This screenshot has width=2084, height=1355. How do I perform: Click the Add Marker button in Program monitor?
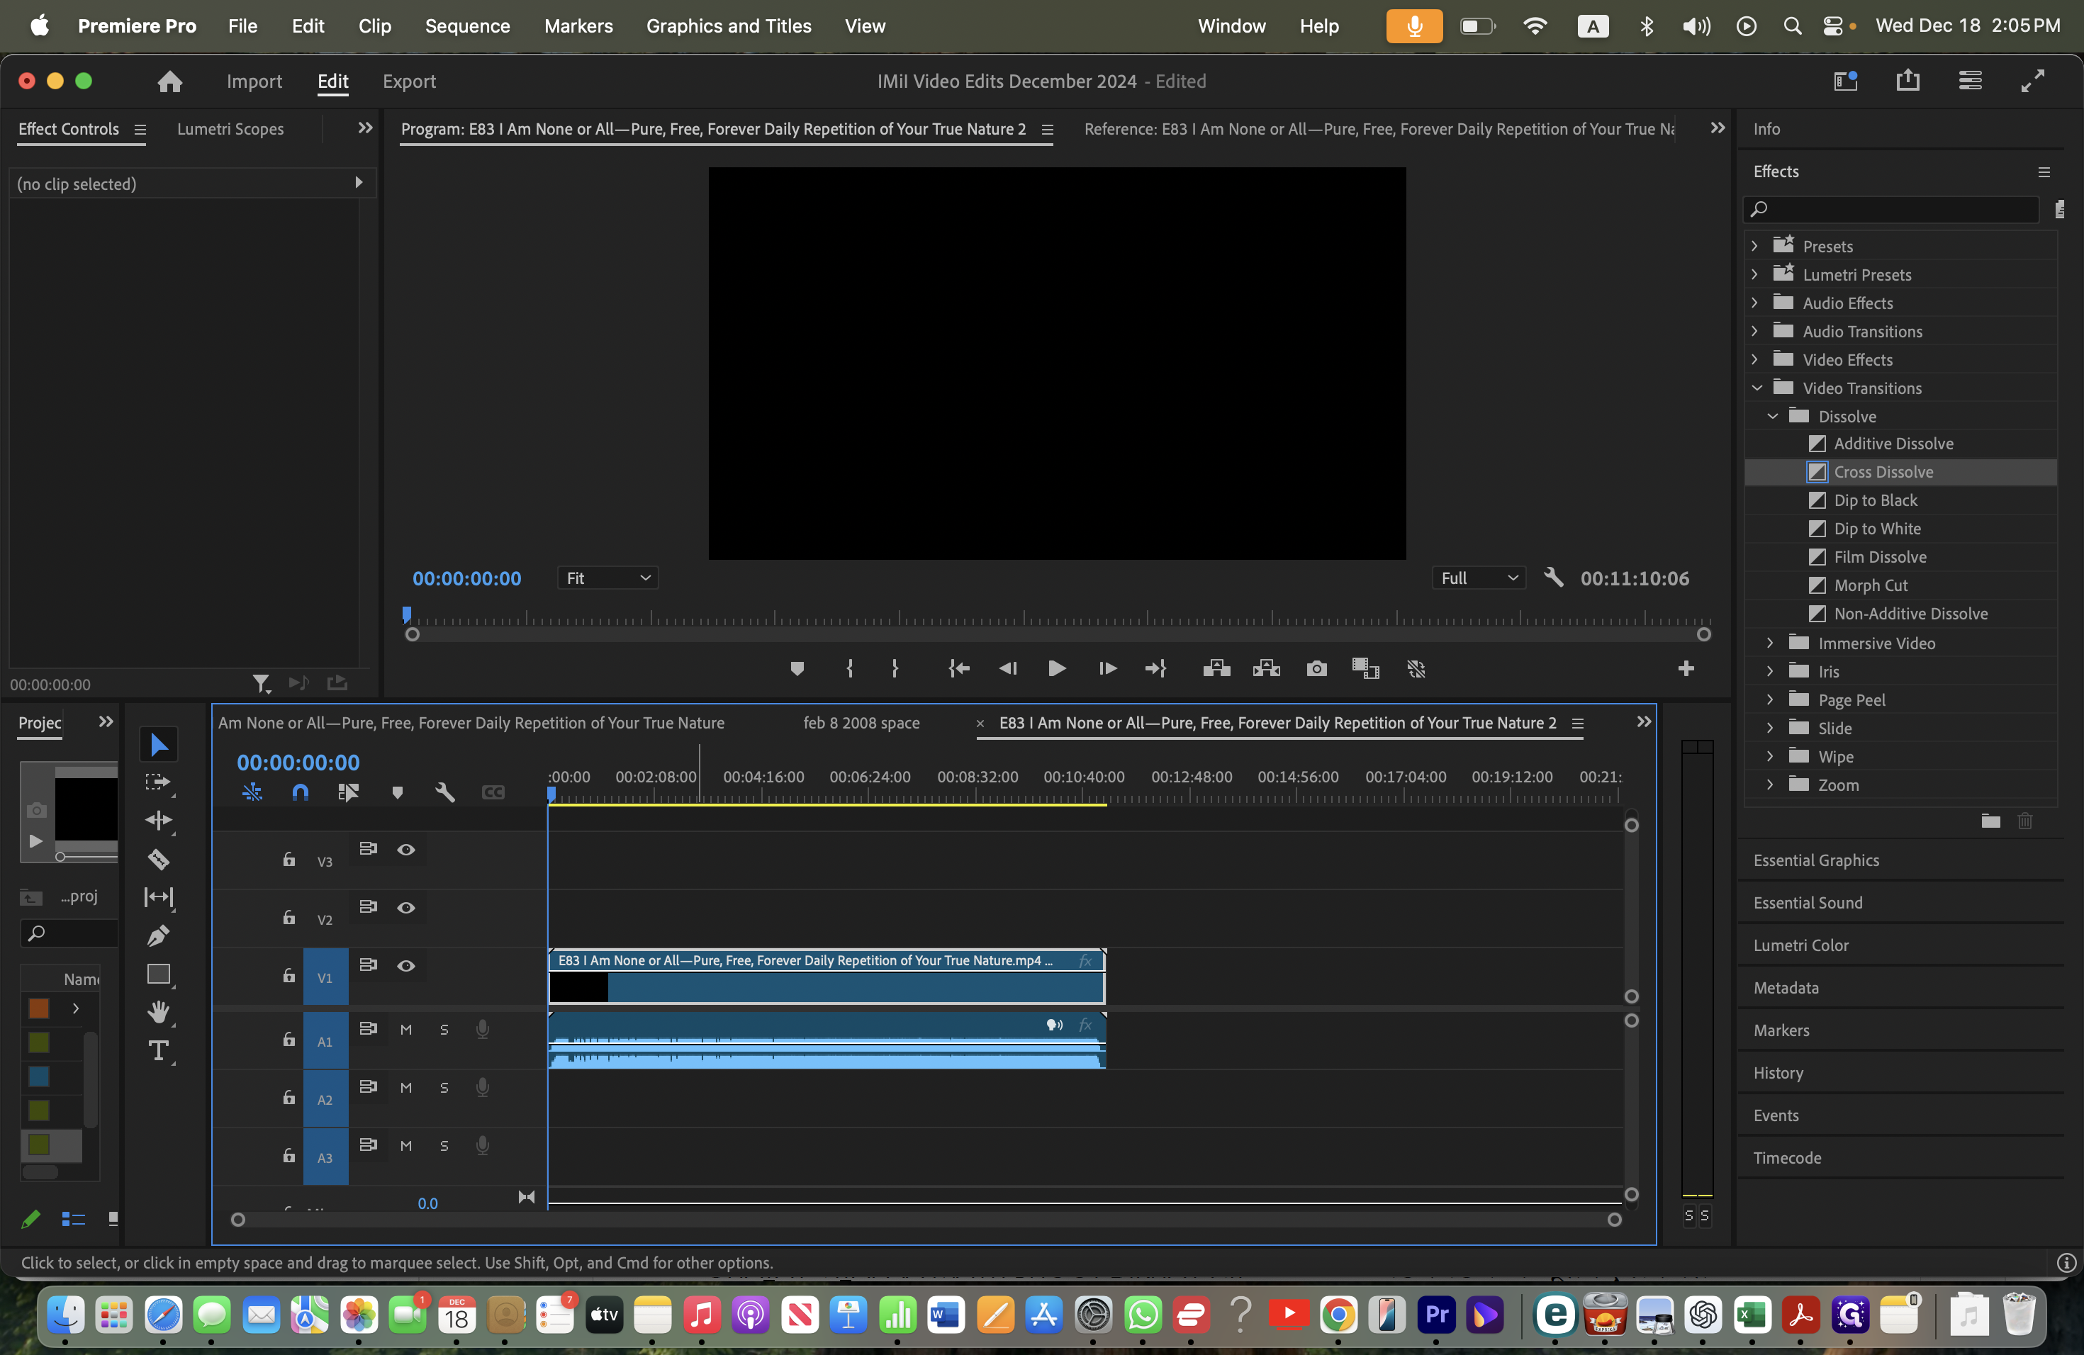pyautogui.click(x=797, y=669)
